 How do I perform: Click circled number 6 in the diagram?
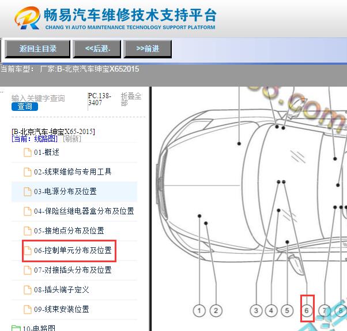pos(307,311)
